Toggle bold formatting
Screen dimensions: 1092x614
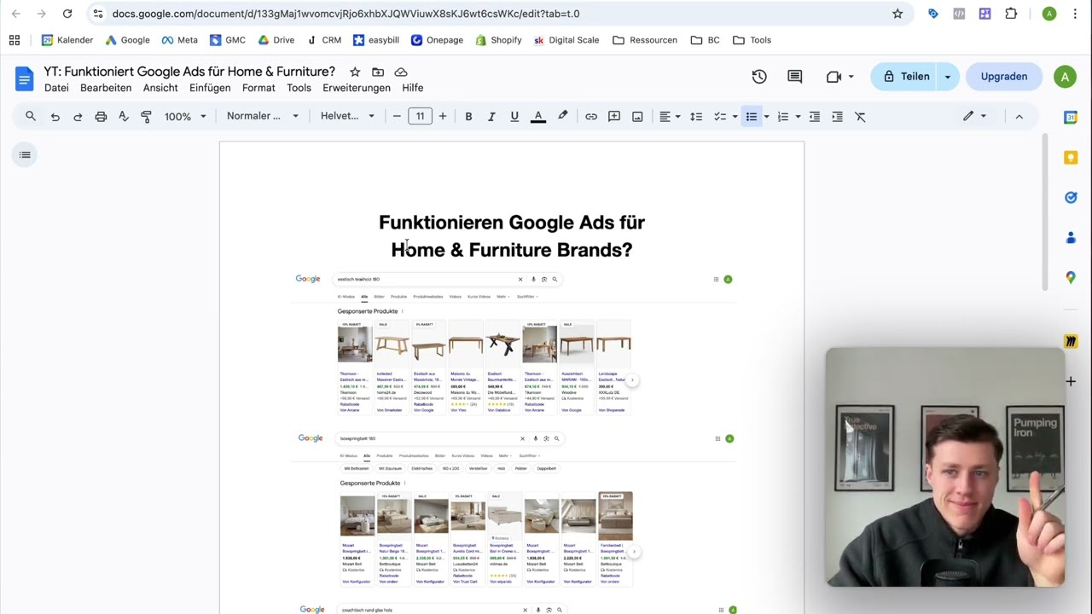click(x=468, y=116)
